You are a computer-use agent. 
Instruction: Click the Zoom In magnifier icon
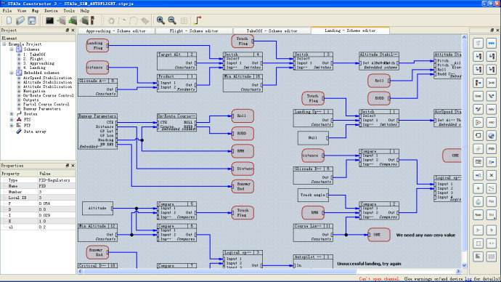pos(160,21)
